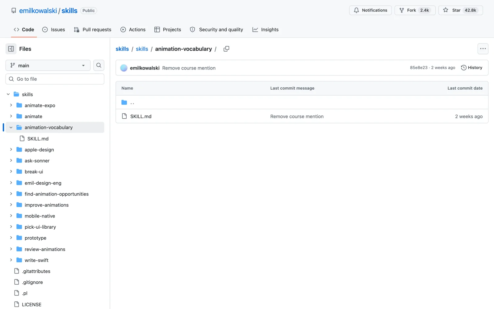Open commit hash 85e8e23
Viewport: 494px width, 309px height.
pyautogui.click(x=419, y=68)
